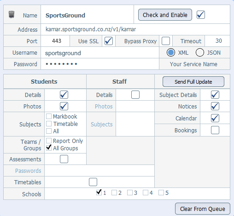
Task: Enable the Schools 2 checkbox
Action: (x=114, y=193)
